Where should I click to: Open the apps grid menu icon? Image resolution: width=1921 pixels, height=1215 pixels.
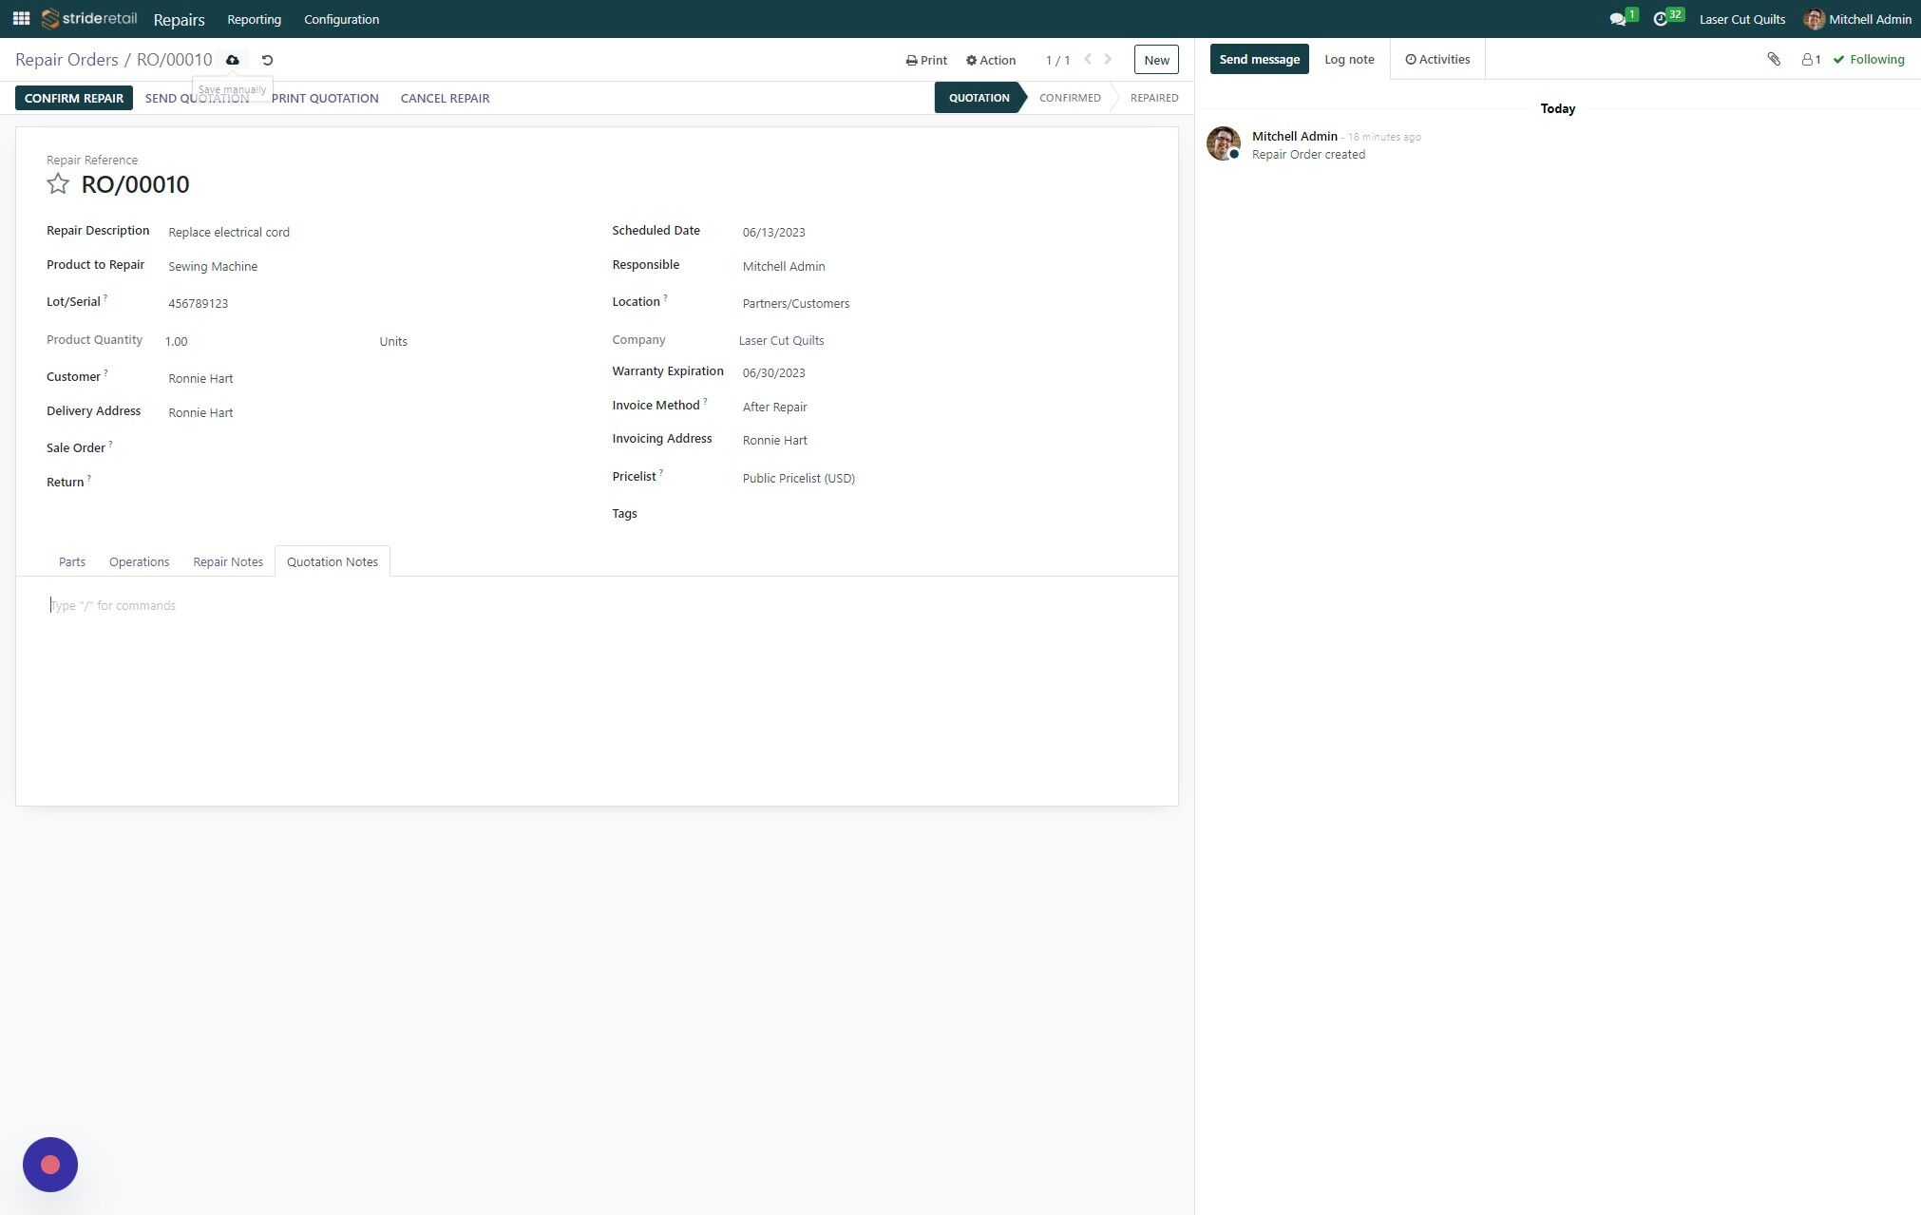21,19
